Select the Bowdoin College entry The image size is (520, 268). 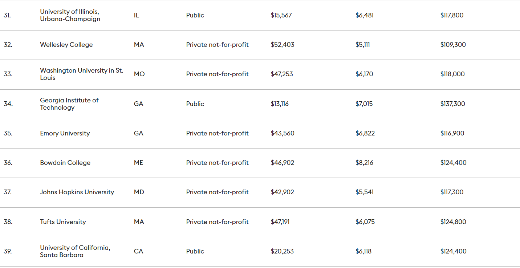click(x=65, y=163)
